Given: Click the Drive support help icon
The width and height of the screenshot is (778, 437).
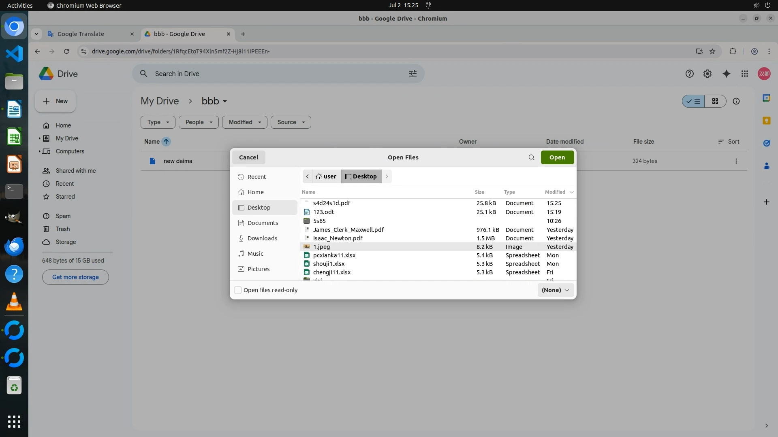Looking at the screenshot, I should [x=689, y=74].
